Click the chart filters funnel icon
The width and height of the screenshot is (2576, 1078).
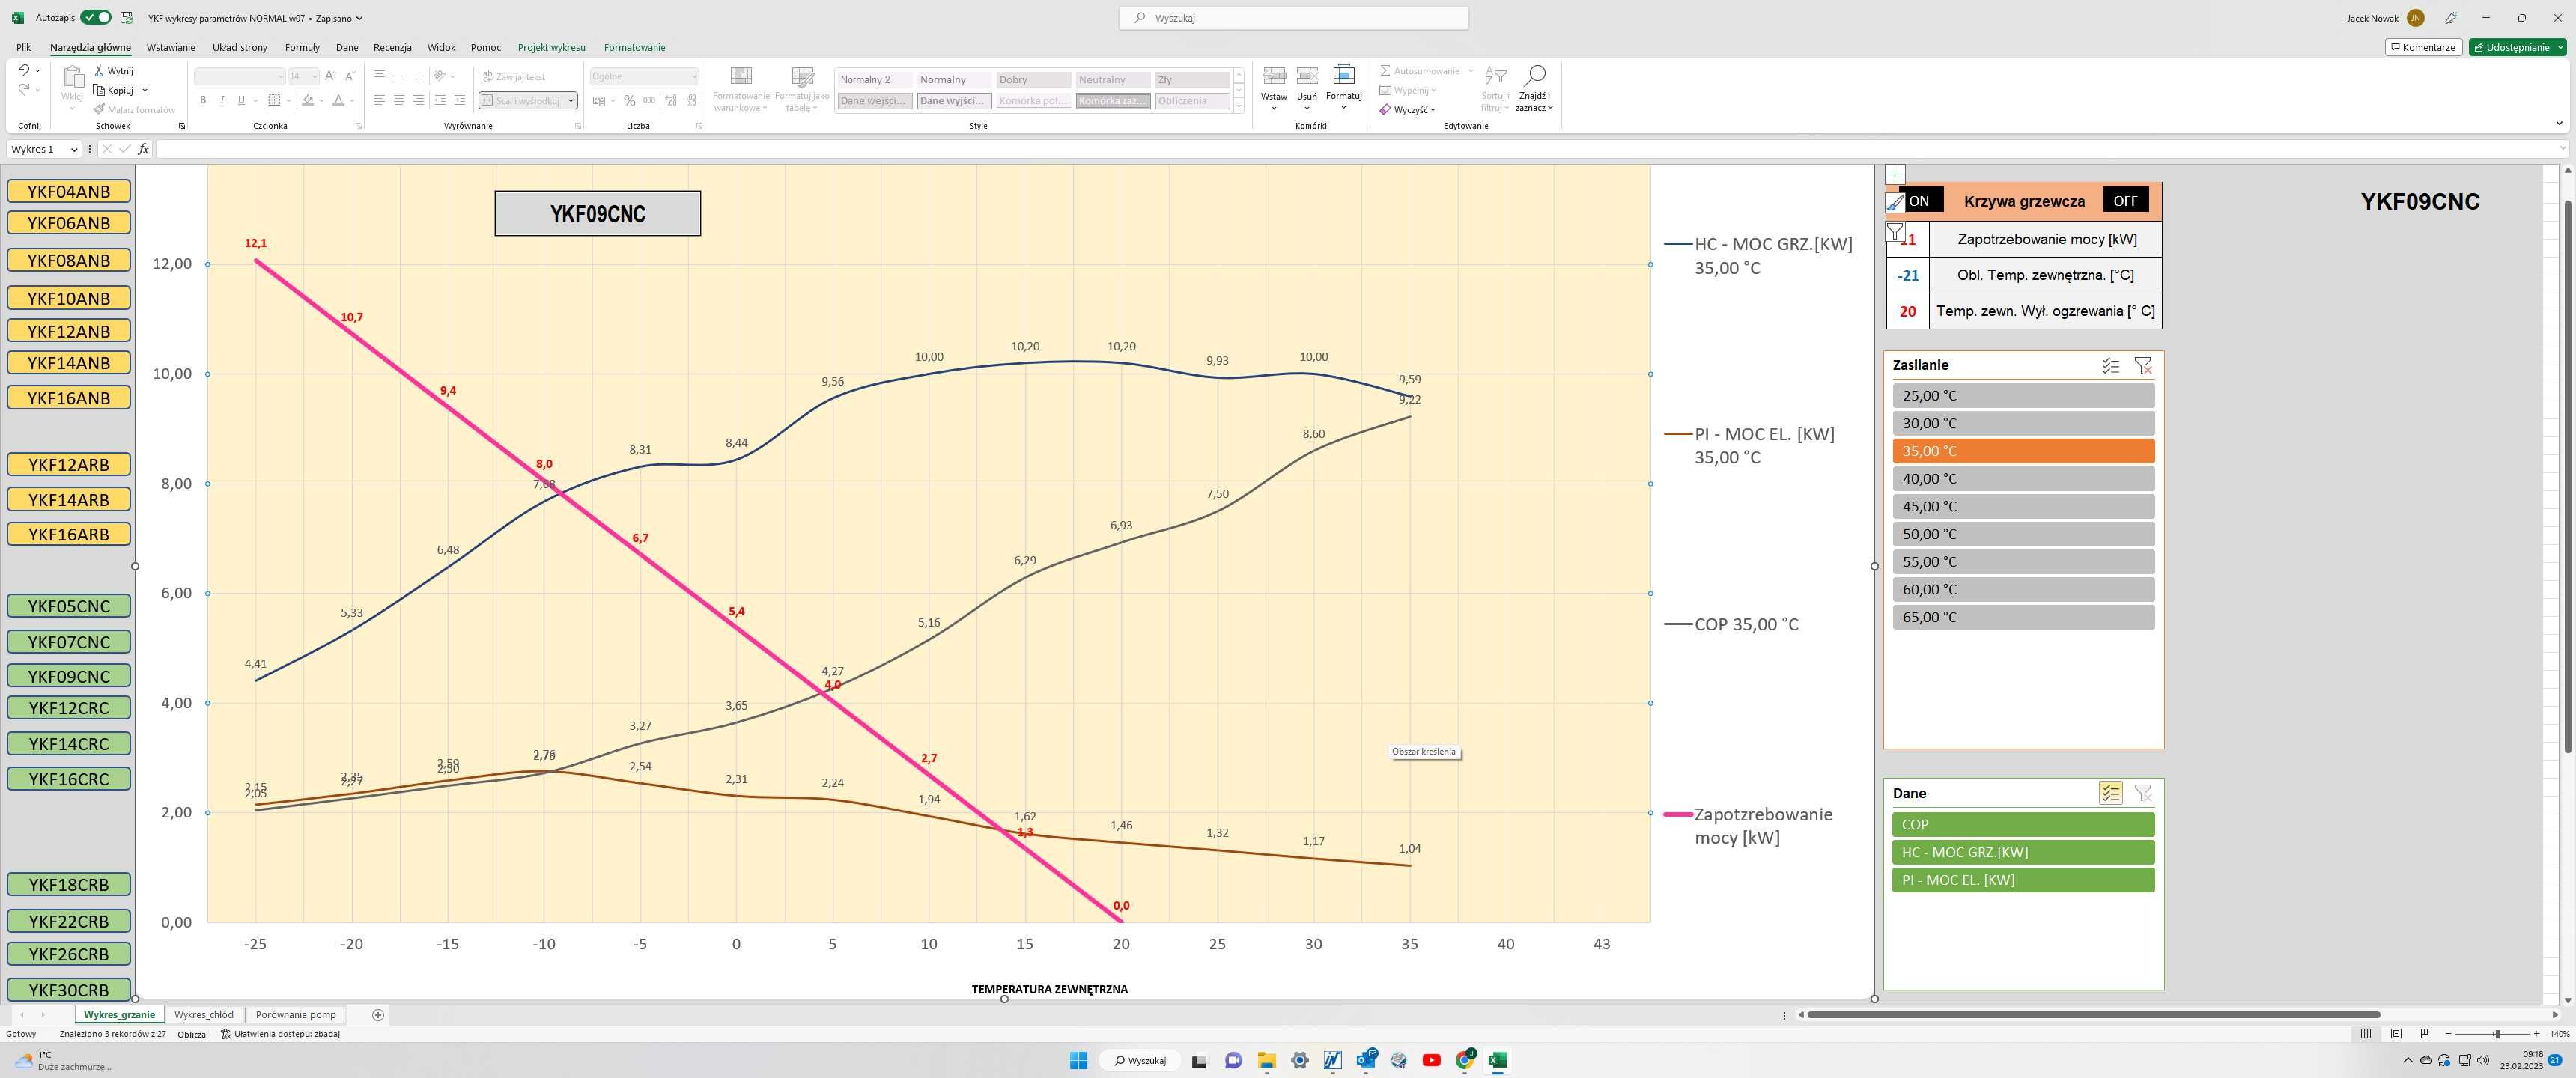(x=1895, y=232)
